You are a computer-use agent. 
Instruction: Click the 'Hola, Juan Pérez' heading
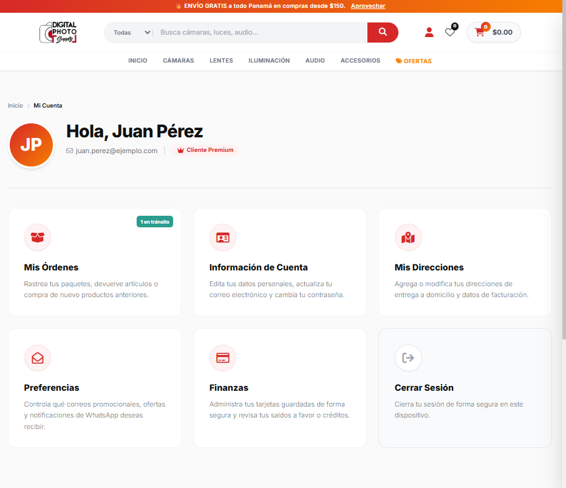pos(134,131)
